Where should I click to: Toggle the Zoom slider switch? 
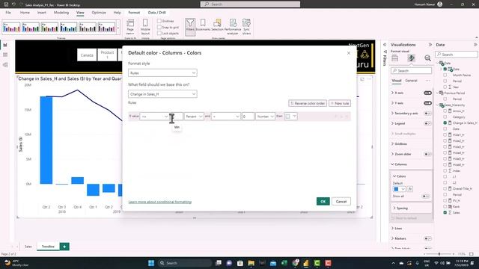[x=427, y=154]
